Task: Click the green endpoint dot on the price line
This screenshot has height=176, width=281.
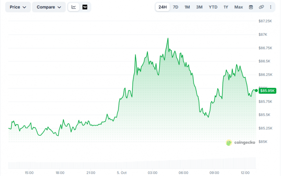Action: (x=256, y=90)
